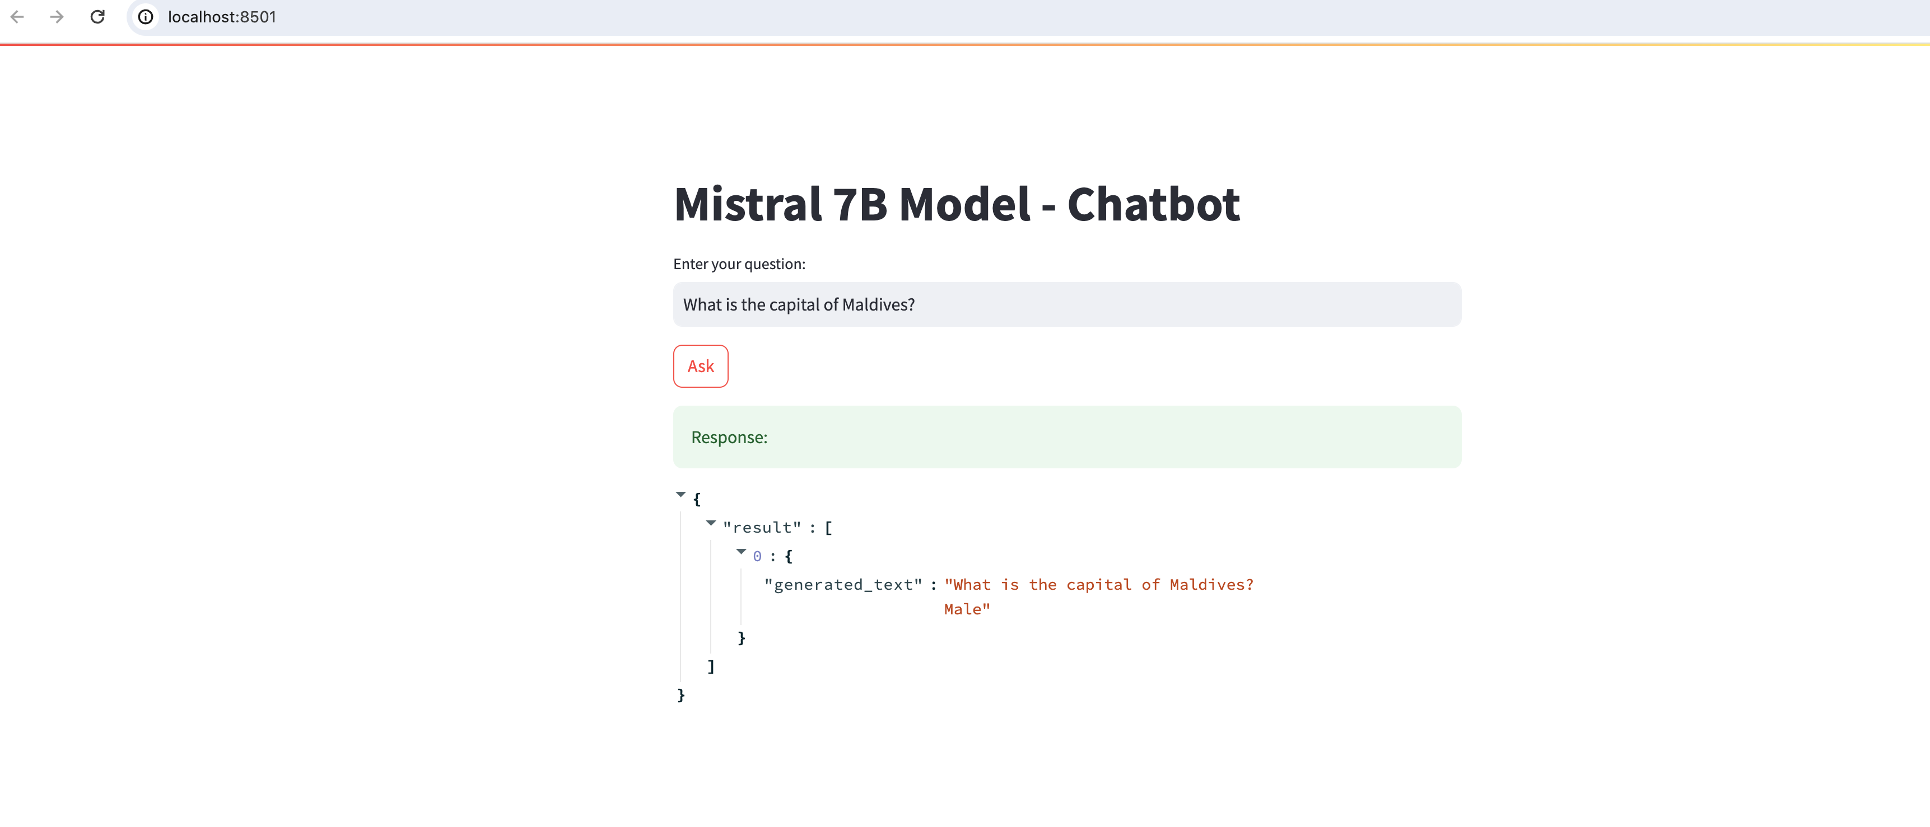1930x827 pixels.
Task: Click the generated text value string
Action: pyautogui.click(x=1098, y=585)
